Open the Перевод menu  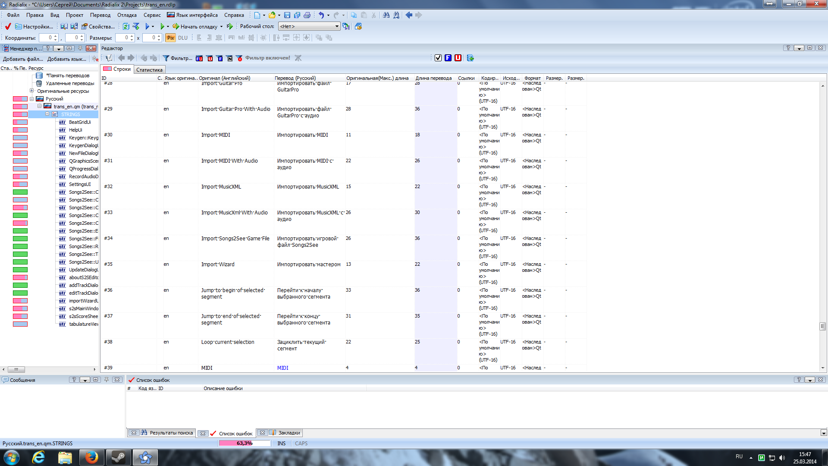(x=100, y=15)
